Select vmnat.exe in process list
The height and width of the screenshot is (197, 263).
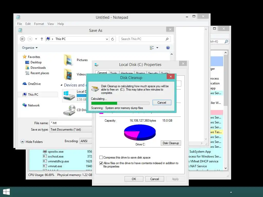pos(55,166)
